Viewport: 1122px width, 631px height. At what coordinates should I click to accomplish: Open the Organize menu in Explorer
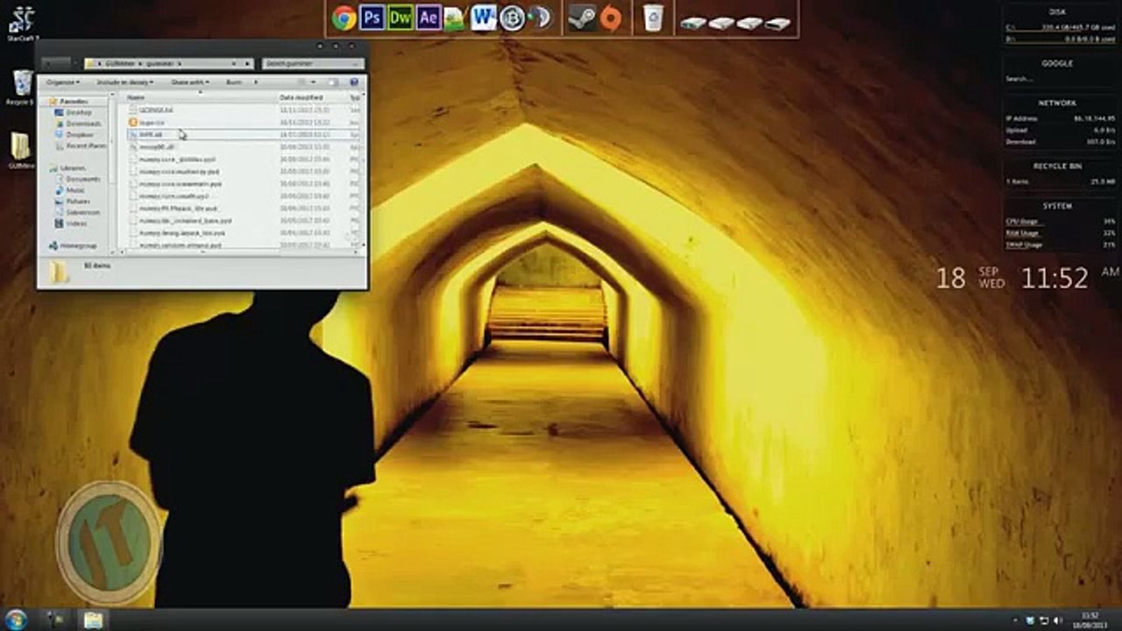click(62, 82)
